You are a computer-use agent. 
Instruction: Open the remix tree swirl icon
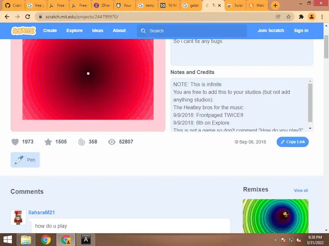81,142
